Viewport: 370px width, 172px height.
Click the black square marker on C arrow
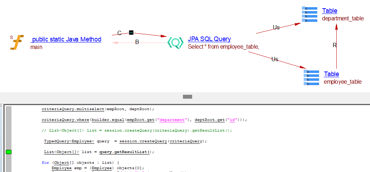pyautogui.click(x=131, y=33)
